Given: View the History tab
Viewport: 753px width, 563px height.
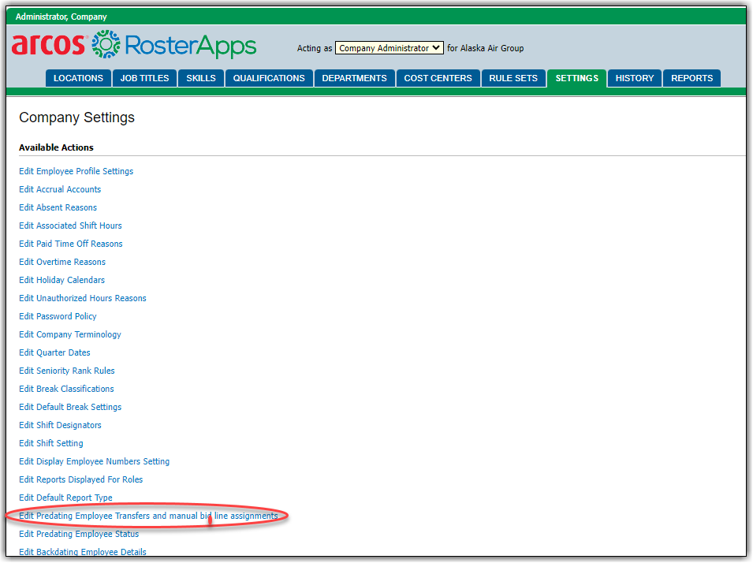Looking at the screenshot, I should coord(634,78).
